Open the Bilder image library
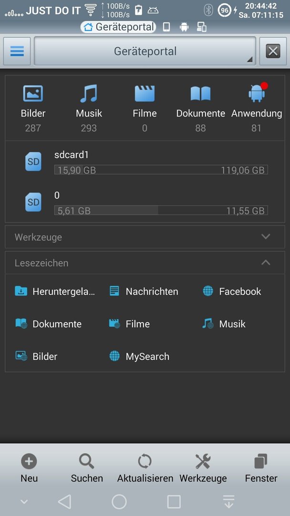This screenshot has height=516, width=290. pos(33,94)
